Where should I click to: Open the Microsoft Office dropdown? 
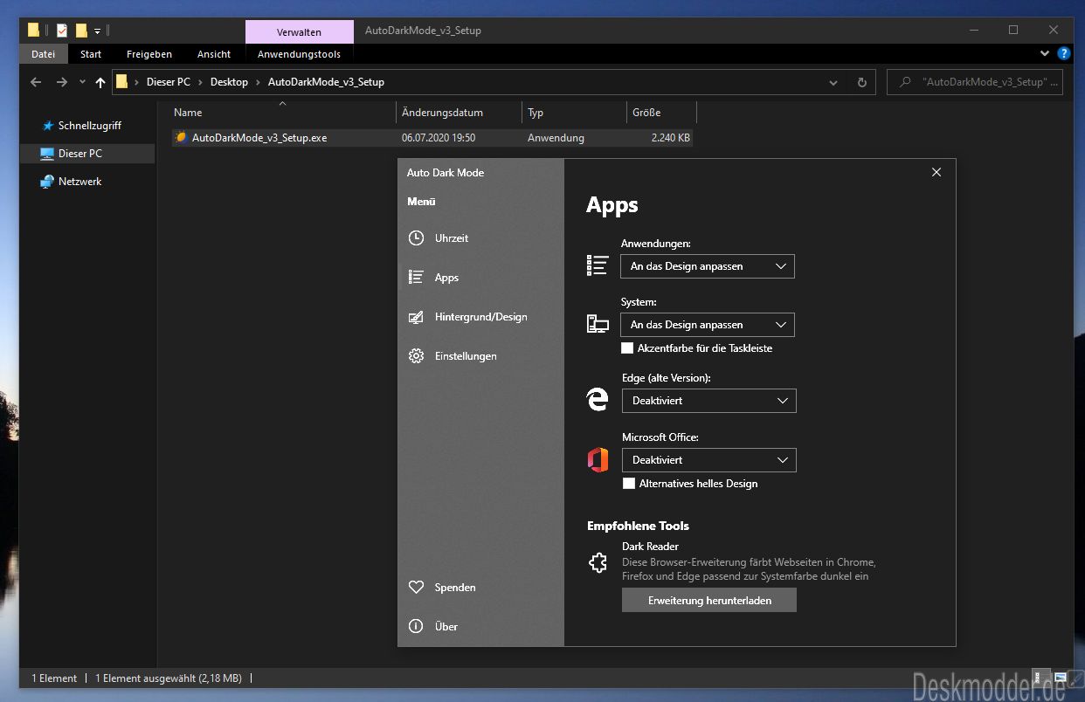click(x=709, y=460)
